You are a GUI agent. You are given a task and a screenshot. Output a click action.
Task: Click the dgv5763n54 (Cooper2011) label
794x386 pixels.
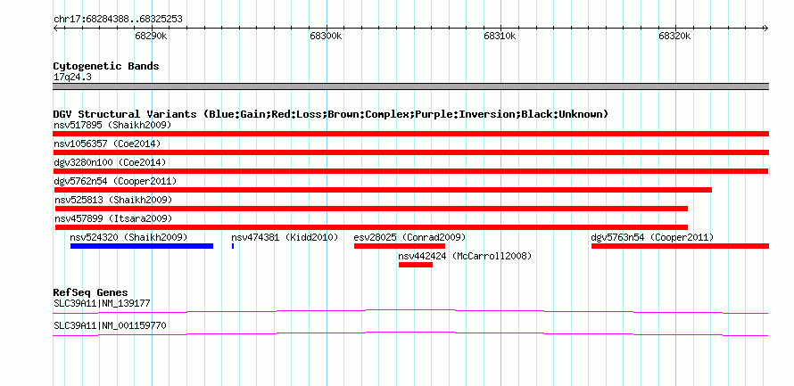(652, 237)
